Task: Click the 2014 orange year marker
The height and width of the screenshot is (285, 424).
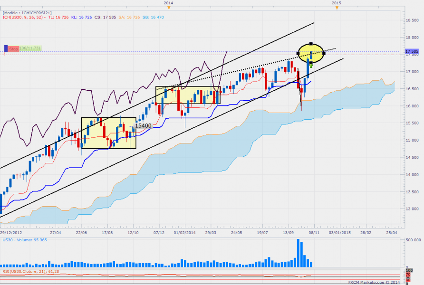Action: 168,7
